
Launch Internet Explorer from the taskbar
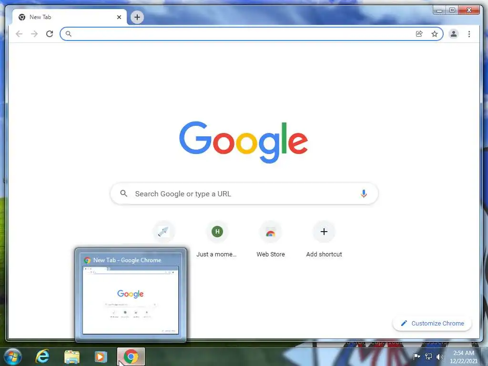[x=42, y=356]
